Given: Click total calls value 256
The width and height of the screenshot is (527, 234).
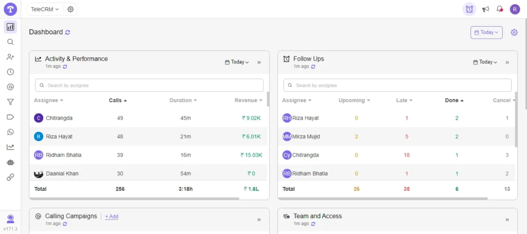Looking at the screenshot, I should click(120, 189).
